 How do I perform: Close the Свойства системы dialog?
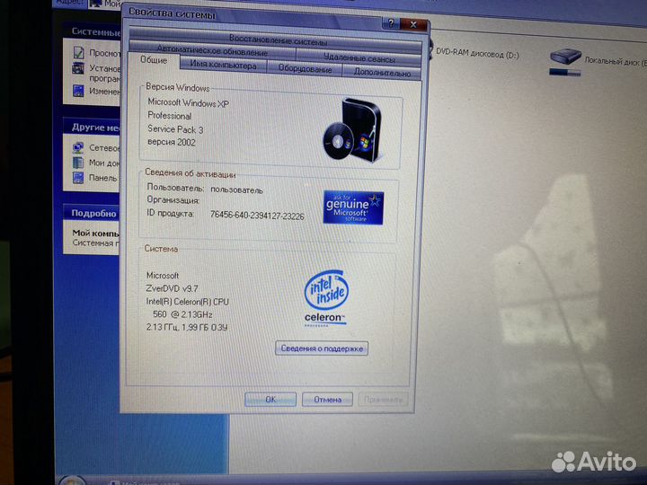(413, 25)
